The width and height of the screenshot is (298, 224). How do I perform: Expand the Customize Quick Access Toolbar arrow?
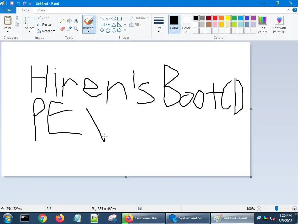tap(30, 3)
